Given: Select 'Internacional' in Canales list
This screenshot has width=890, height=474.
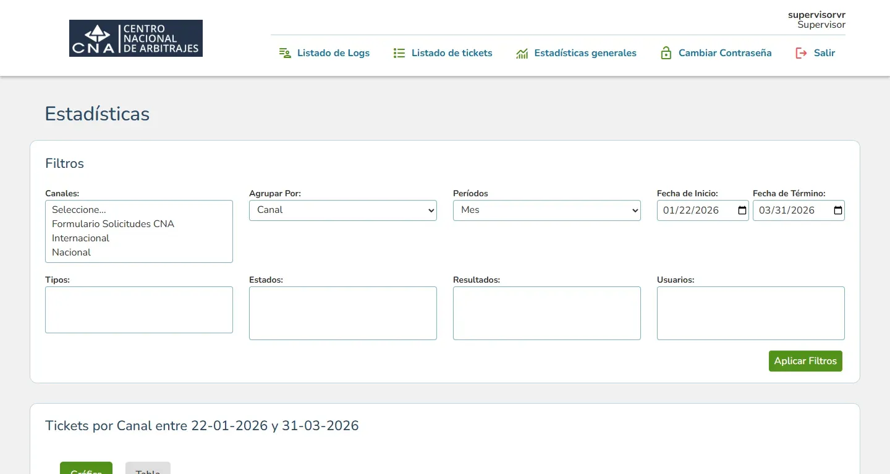Looking at the screenshot, I should click(139, 238).
